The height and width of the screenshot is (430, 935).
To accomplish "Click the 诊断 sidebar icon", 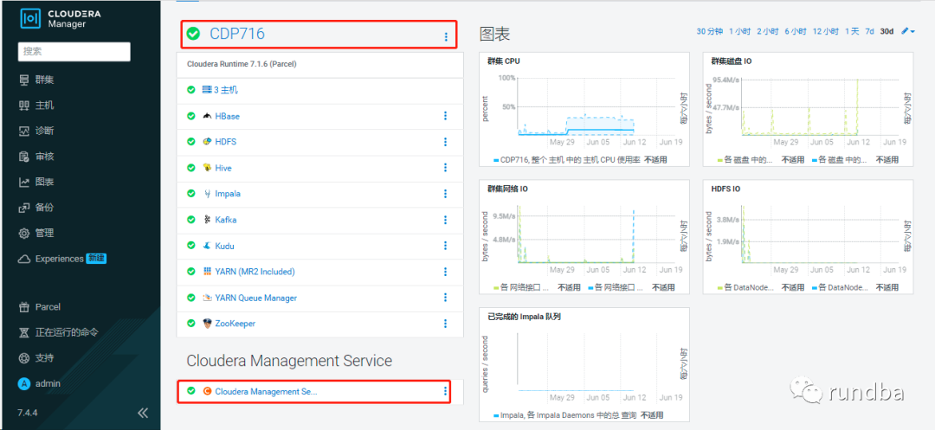I will (x=24, y=131).
